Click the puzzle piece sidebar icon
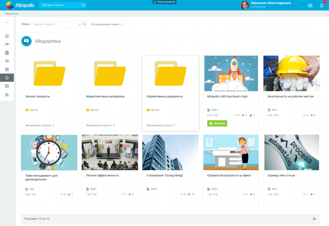The width and height of the screenshot is (329, 226). pyautogui.click(x=7, y=94)
